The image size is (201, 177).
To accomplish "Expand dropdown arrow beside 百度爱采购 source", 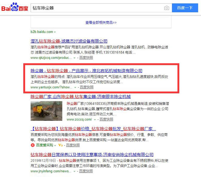I will (55, 145).
